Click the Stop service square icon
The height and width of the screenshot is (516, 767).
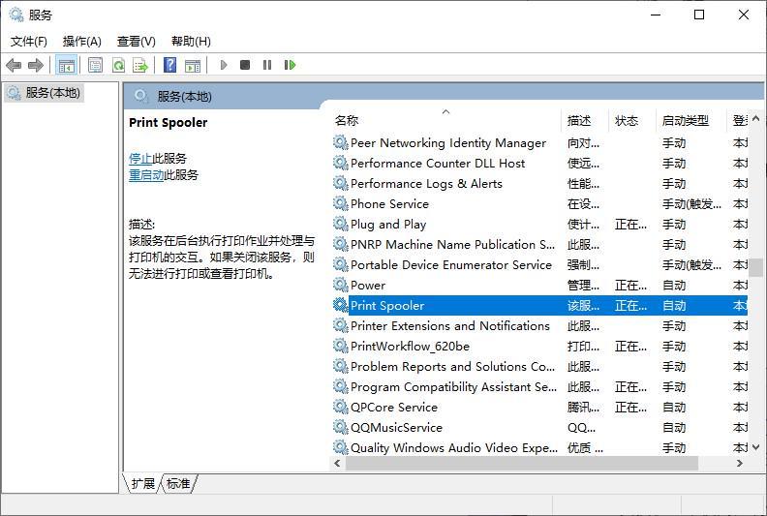coord(245,65)
